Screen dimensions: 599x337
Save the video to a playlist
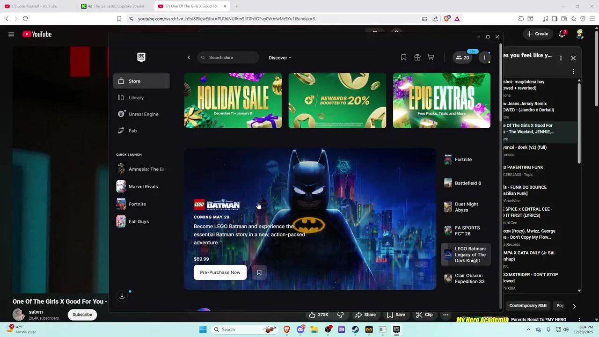point(396,315)
